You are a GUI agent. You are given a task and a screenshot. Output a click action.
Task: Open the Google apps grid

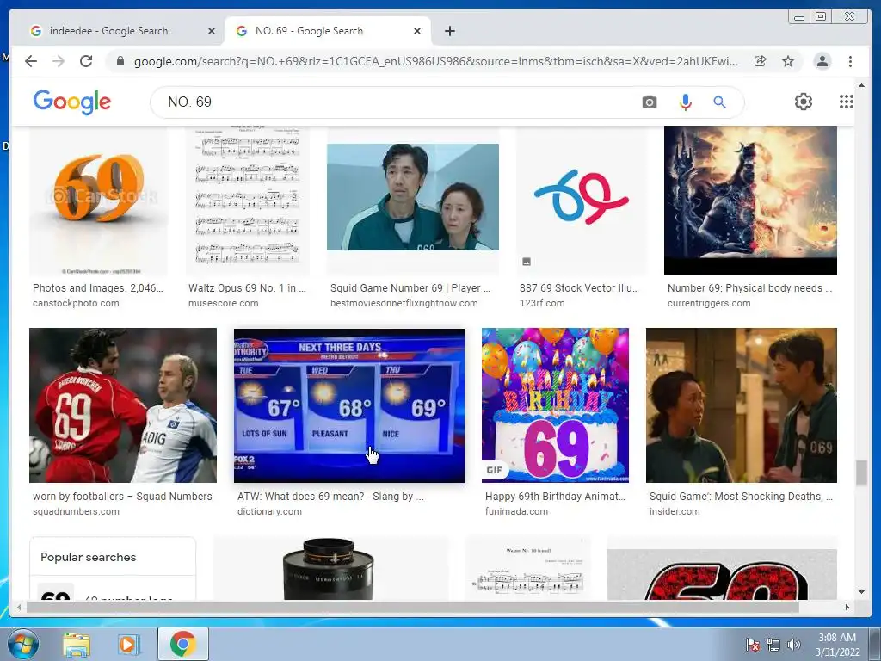847,102
